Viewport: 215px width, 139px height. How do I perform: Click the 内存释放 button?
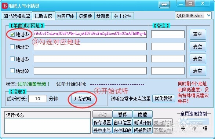[x=123, y=130]
